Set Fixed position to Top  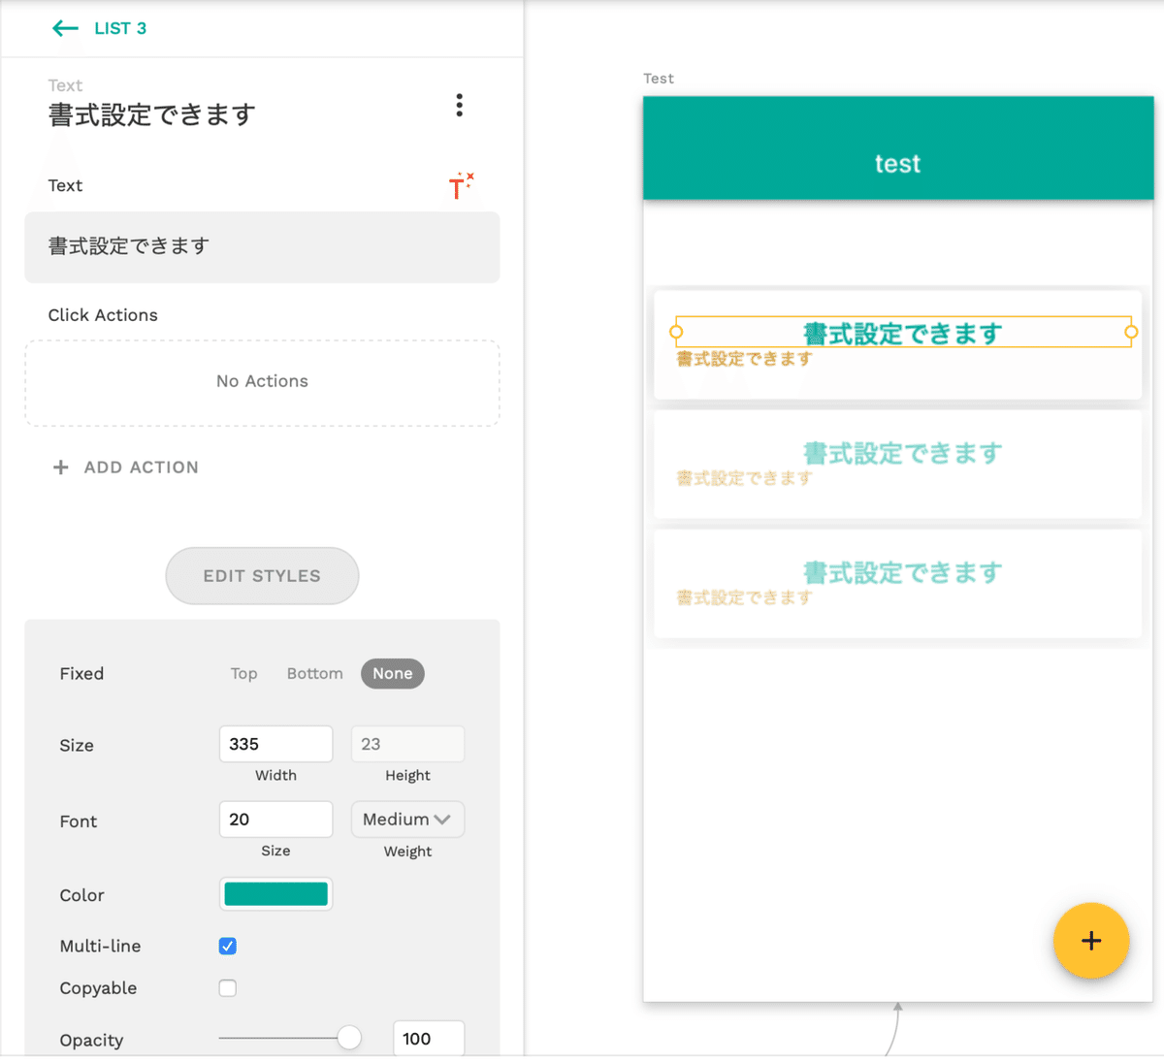243,673
